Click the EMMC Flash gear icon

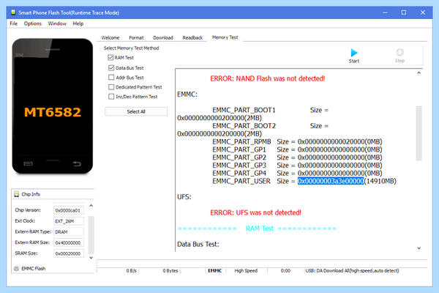click(16, 268)
